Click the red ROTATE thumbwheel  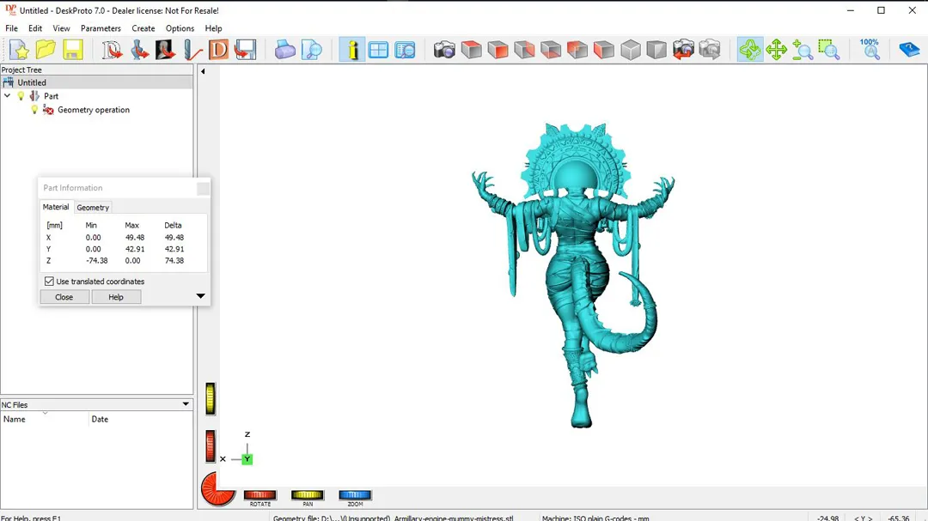click(259, 495)
